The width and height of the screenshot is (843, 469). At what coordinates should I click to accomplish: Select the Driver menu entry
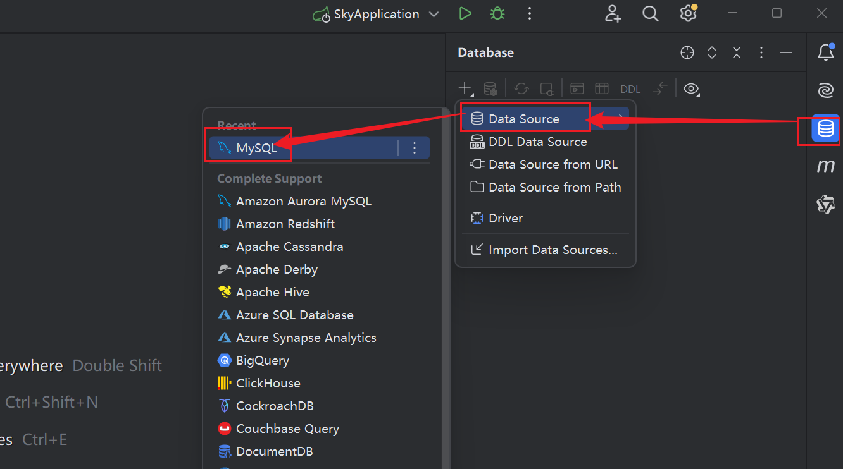pos(546,218)
